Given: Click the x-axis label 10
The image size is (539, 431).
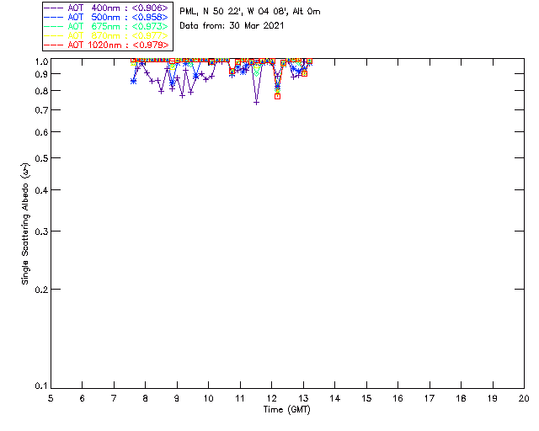Looking at the screenshot, I should tap(208, 399).
